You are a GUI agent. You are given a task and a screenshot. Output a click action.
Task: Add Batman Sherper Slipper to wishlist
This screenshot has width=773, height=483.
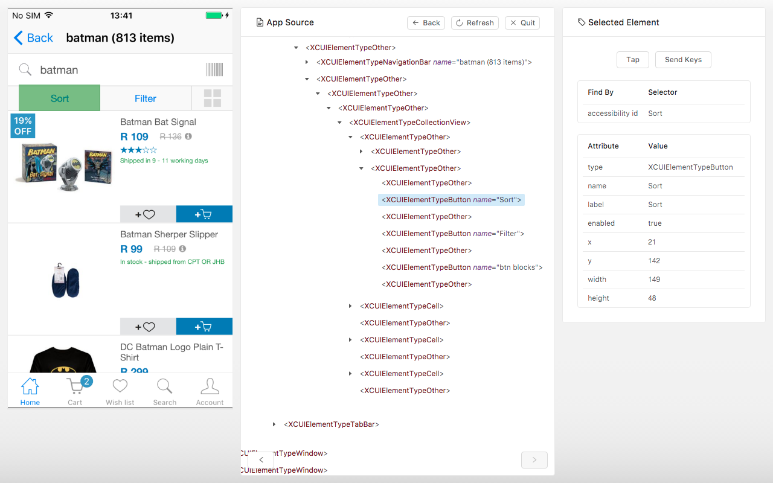(148, 327)
